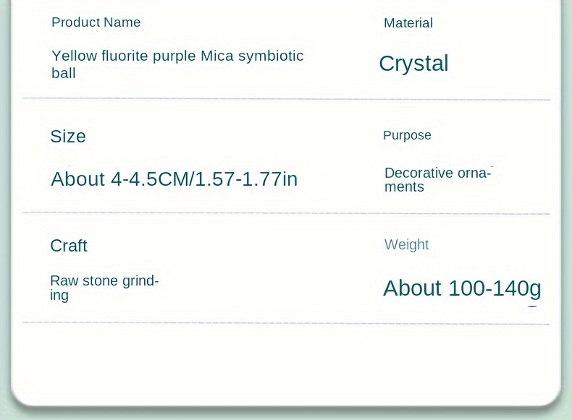The height and width of the screenshot is (420, 572).
Task: Select the Crystal material value
Action: [413, 64]
